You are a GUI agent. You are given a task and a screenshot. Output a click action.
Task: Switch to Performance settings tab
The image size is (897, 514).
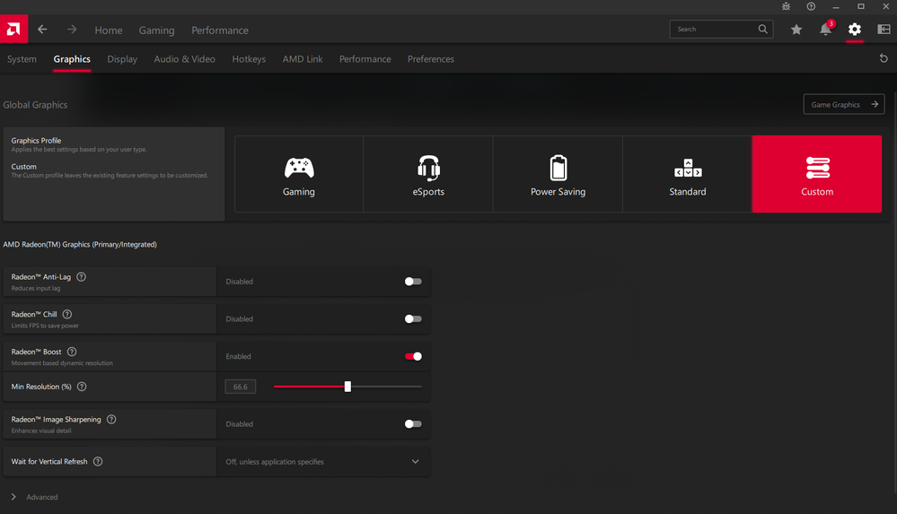click(365, 59)
